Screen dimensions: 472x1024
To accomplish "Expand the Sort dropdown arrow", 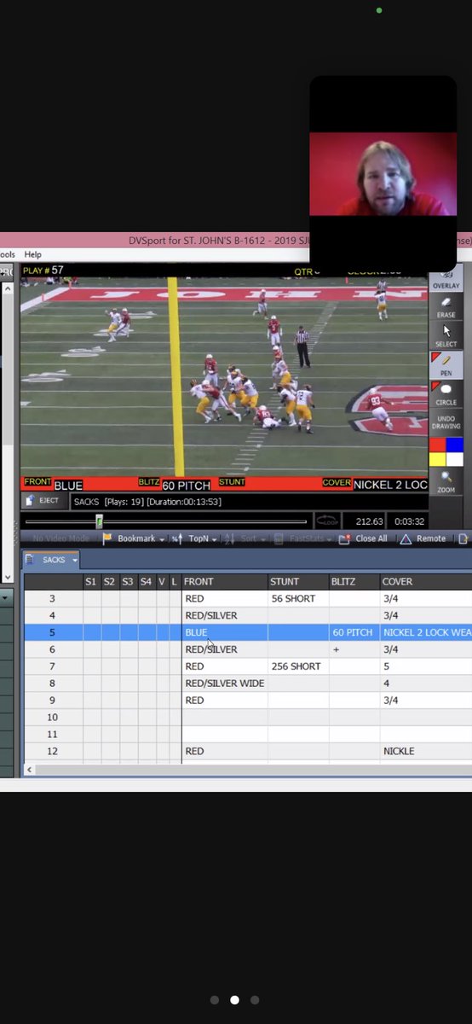I will 262,539.
